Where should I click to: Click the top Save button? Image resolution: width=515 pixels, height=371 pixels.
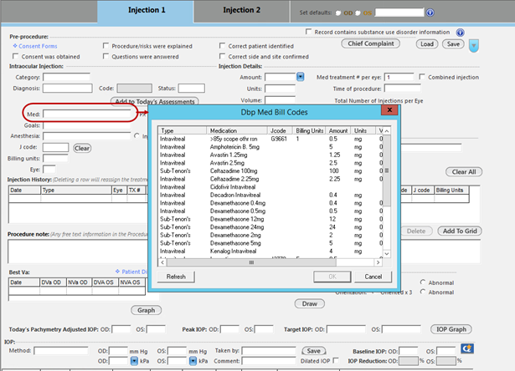coord(453,44)
